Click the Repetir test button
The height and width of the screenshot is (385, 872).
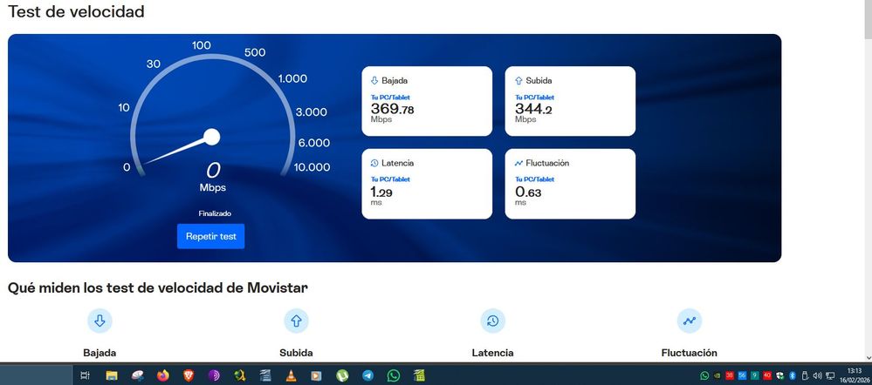coord(210,236)
